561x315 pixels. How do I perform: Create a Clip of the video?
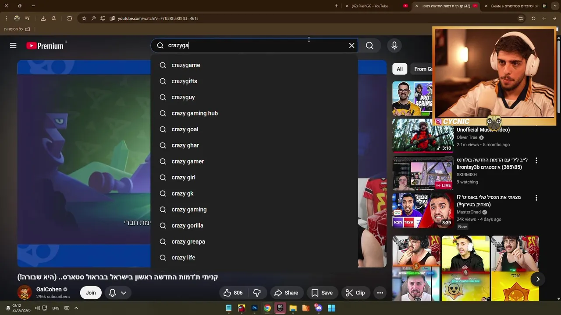tap(355, 293)
